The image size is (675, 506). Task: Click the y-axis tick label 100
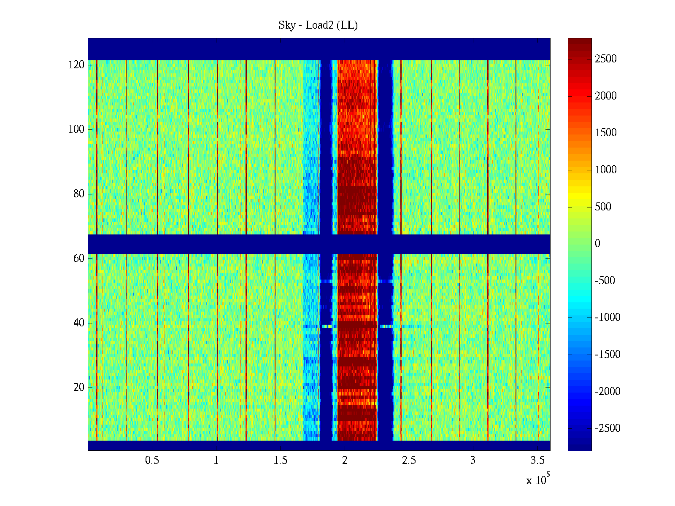point(76,129)
